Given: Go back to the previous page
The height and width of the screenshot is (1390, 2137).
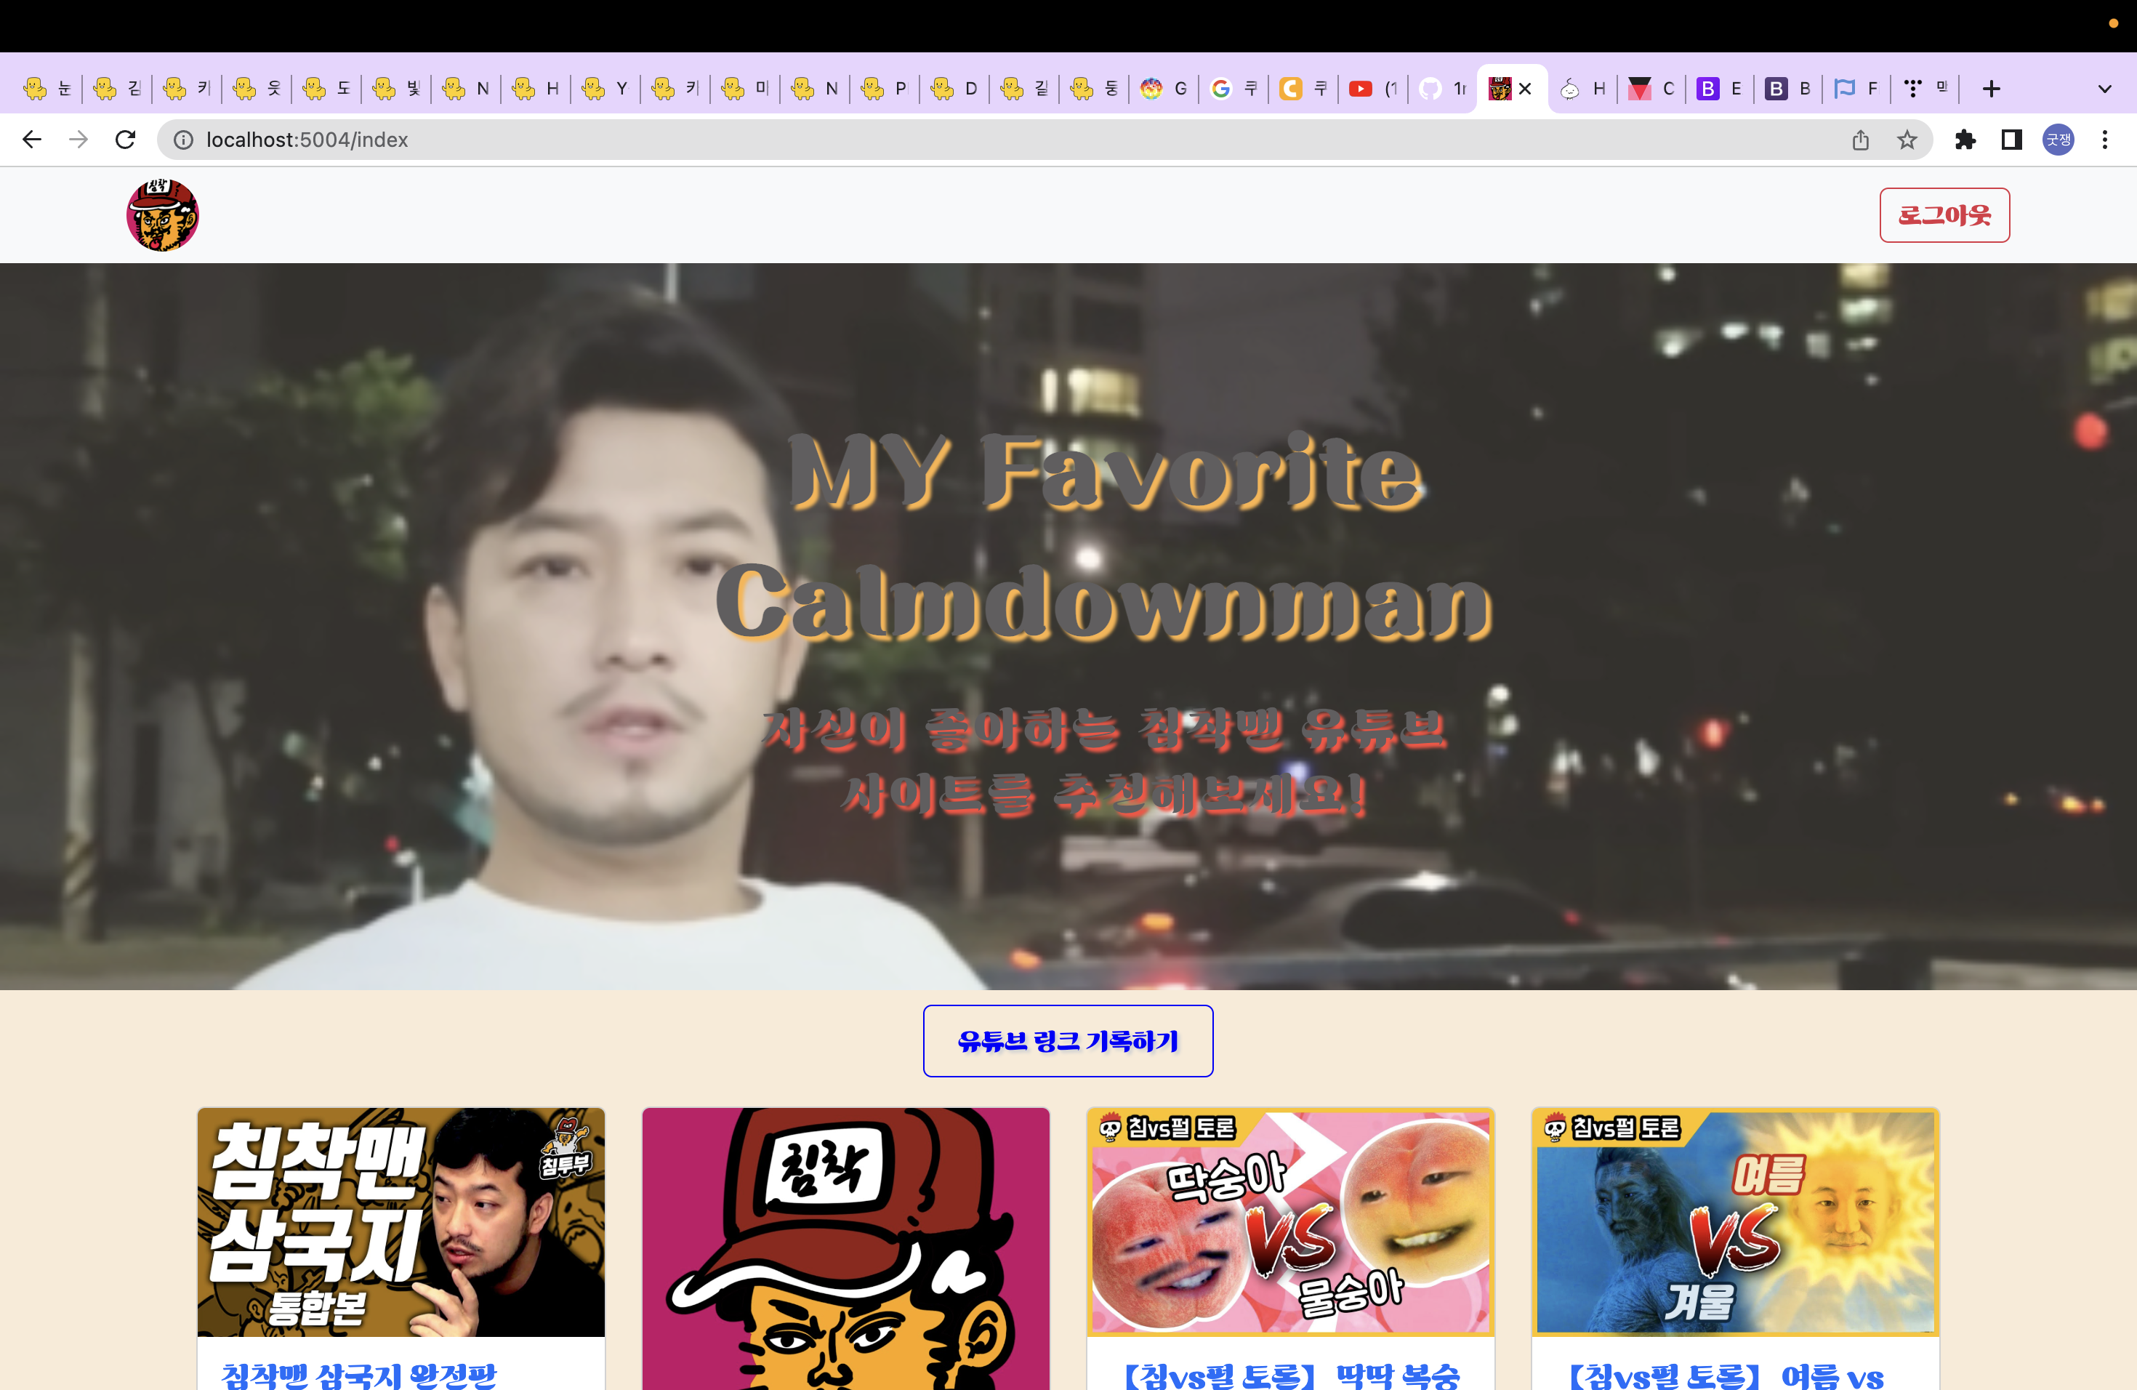Looking at the screenshot, I should click(32, 139).
